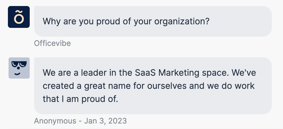
Task: Click "that I am proud of." line
Action: [x=80, y=99]
